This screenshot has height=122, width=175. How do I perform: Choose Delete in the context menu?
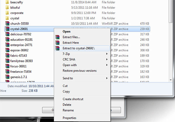point(82,105)
